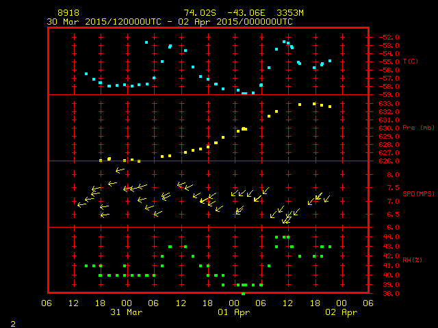
Task: Click humidity tick label 38.0
Action: (391, 294)
